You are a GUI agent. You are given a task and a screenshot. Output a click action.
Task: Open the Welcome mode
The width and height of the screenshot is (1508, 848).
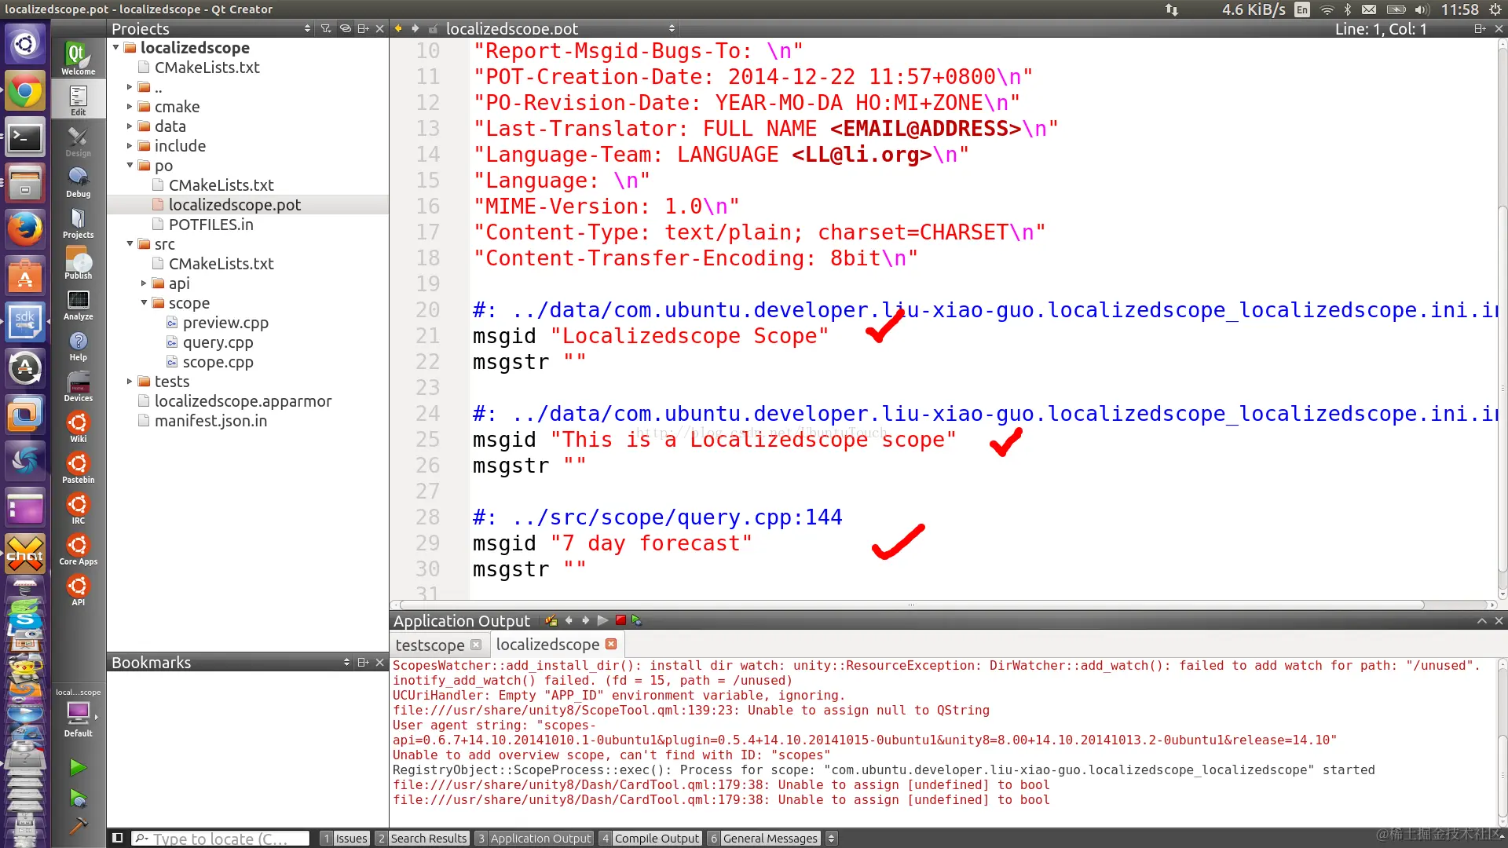78,58
